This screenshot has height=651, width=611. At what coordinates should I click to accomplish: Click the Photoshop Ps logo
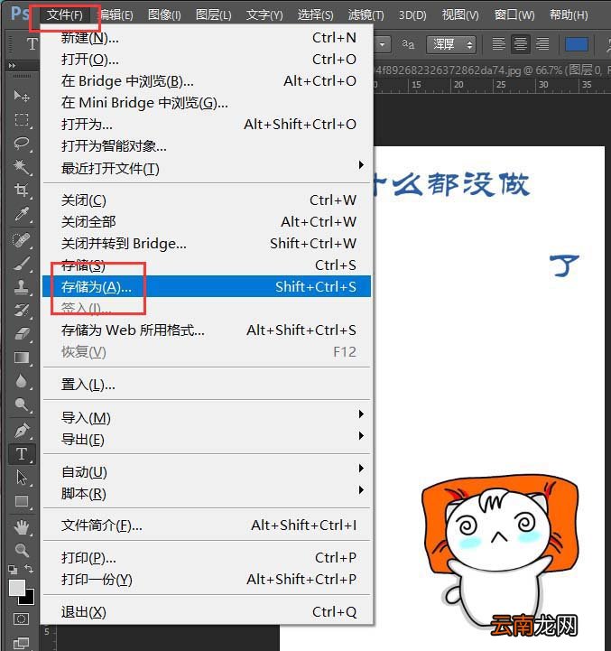[19, 14]
